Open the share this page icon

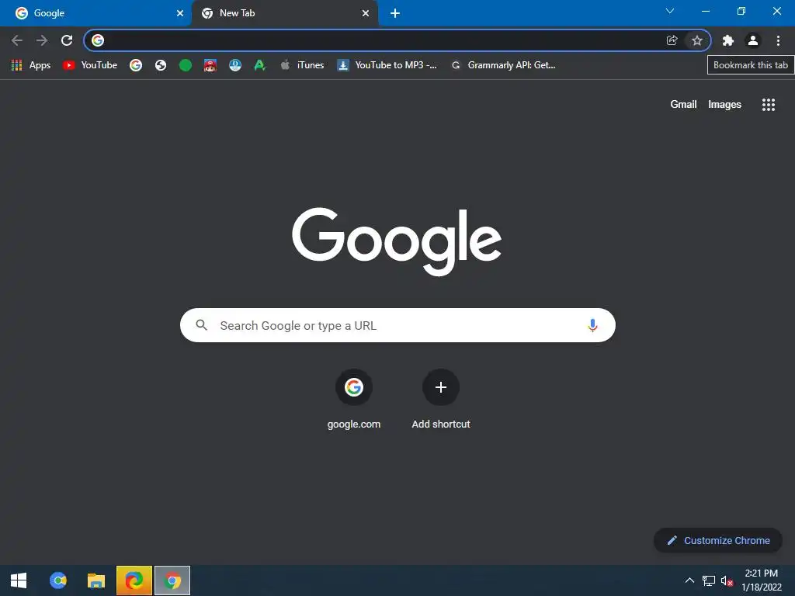tap(672, 40)
